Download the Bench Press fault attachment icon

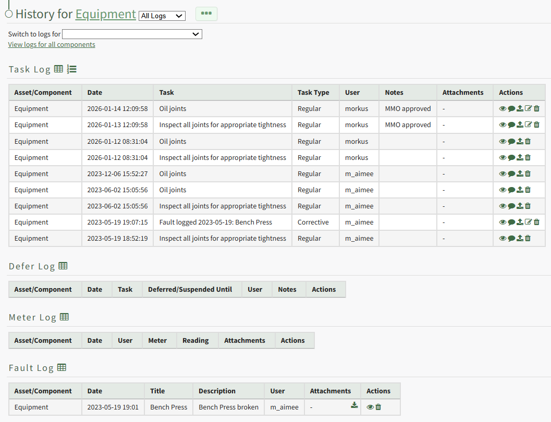tap(354, 405)
